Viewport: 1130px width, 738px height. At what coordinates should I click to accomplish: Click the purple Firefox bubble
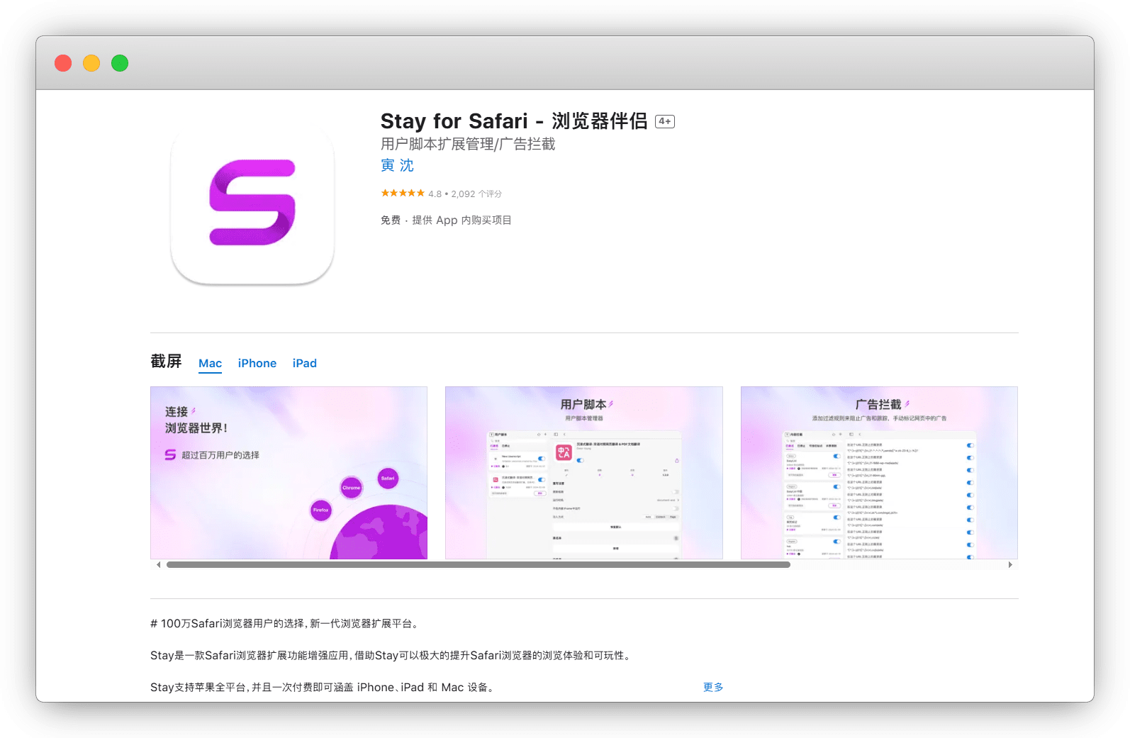pos(321,510)
